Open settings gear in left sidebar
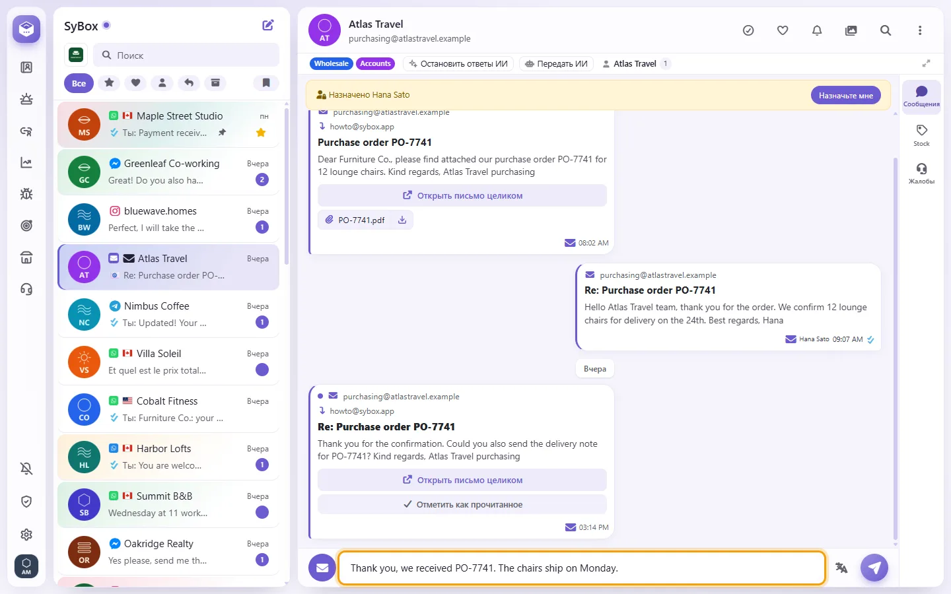951x594 pixels. coord(26,535)
